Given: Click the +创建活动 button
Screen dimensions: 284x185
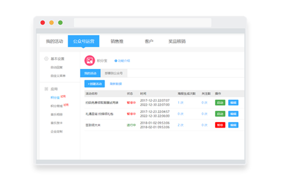Looking at the screenshot, I should tap(95, 84).
